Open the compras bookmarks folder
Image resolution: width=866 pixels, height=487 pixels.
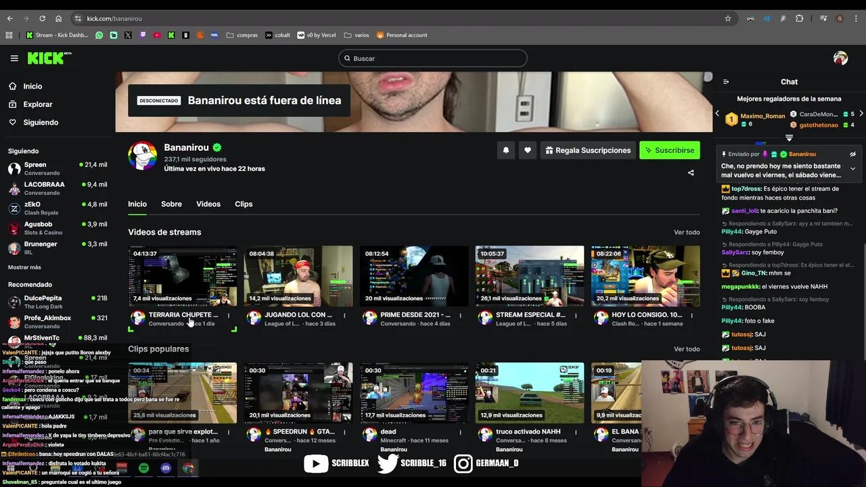242,35
